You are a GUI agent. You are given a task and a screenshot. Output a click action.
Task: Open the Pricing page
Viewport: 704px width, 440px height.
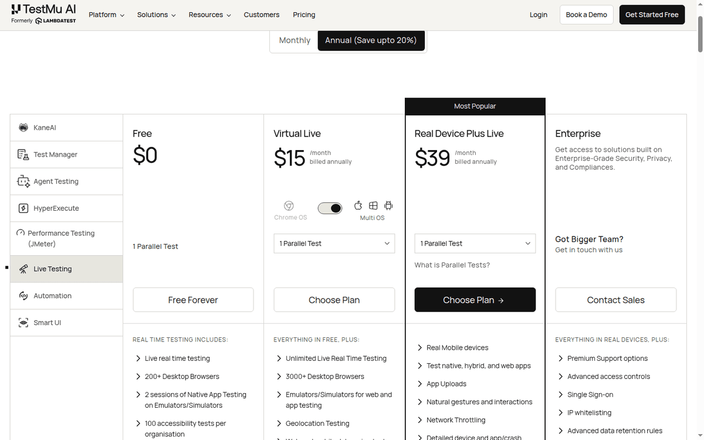[x=304, y=15]
